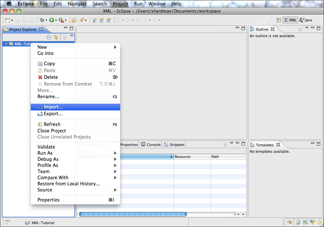Screen dimensions: 324x227
Task: Click Collapse All in Project Explorer
Action: point(49,37)
